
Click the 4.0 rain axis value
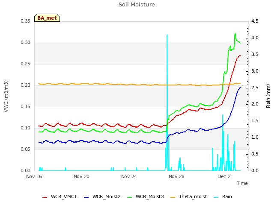(255, 38)
